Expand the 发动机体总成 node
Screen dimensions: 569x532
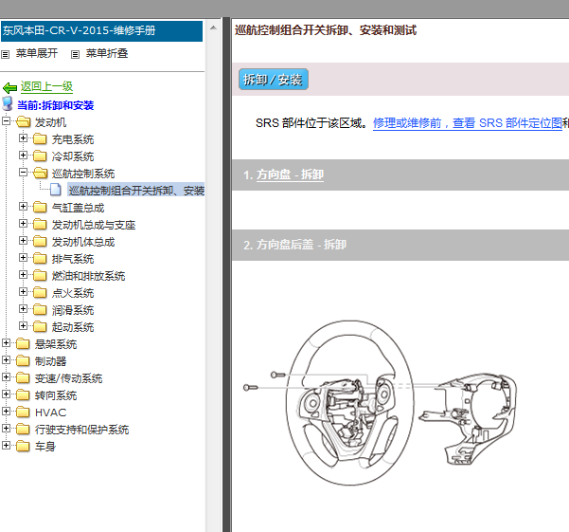(x=23, y=240)
